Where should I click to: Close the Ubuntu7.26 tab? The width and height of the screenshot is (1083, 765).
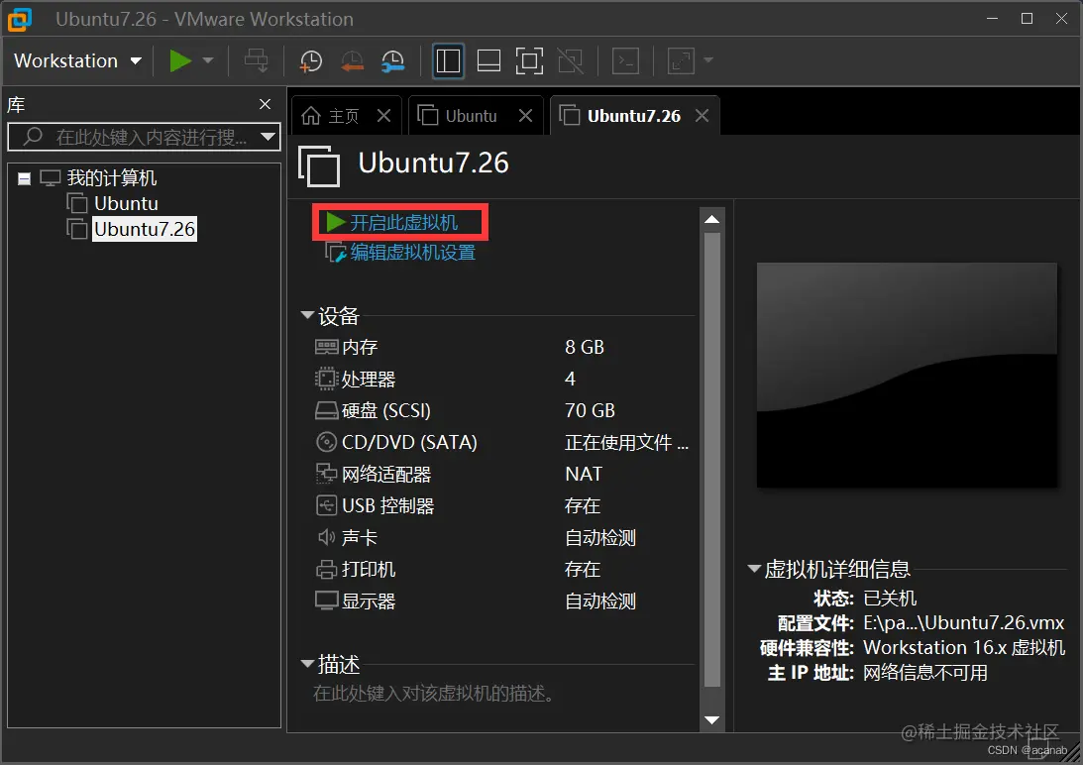pos(702,115)
